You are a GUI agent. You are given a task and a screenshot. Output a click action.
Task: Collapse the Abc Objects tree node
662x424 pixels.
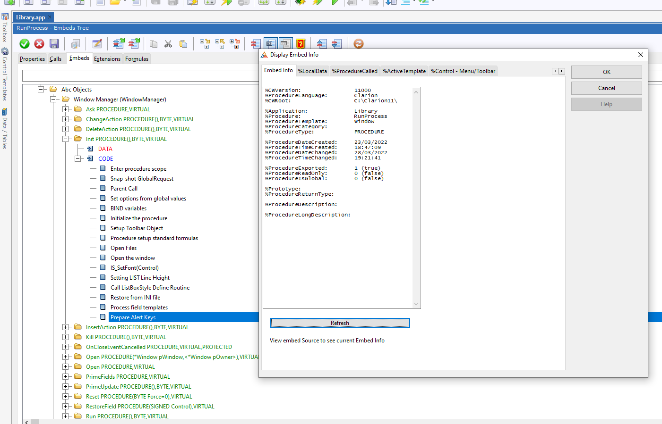coord(41,89)
